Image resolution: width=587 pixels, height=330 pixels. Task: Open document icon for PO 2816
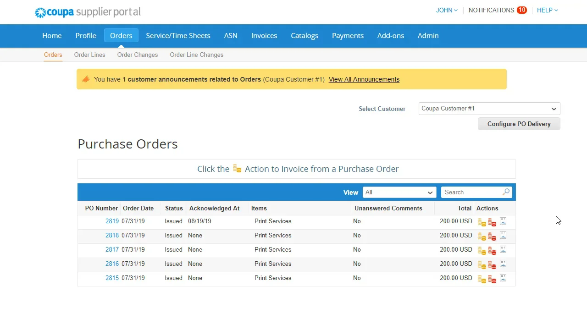click(503, 264)
